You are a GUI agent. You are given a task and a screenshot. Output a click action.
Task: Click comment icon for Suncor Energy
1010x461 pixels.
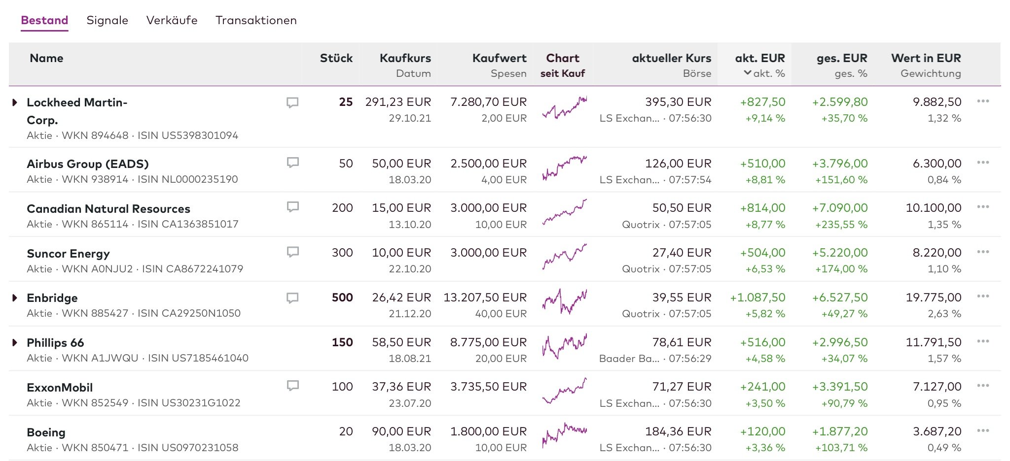292,252
